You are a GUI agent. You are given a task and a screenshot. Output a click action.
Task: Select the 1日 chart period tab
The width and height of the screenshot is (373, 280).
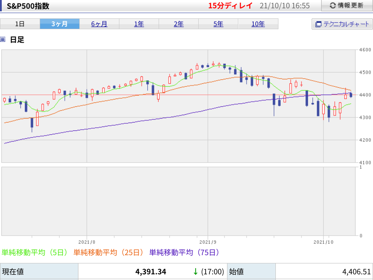[x=20, y=24]
